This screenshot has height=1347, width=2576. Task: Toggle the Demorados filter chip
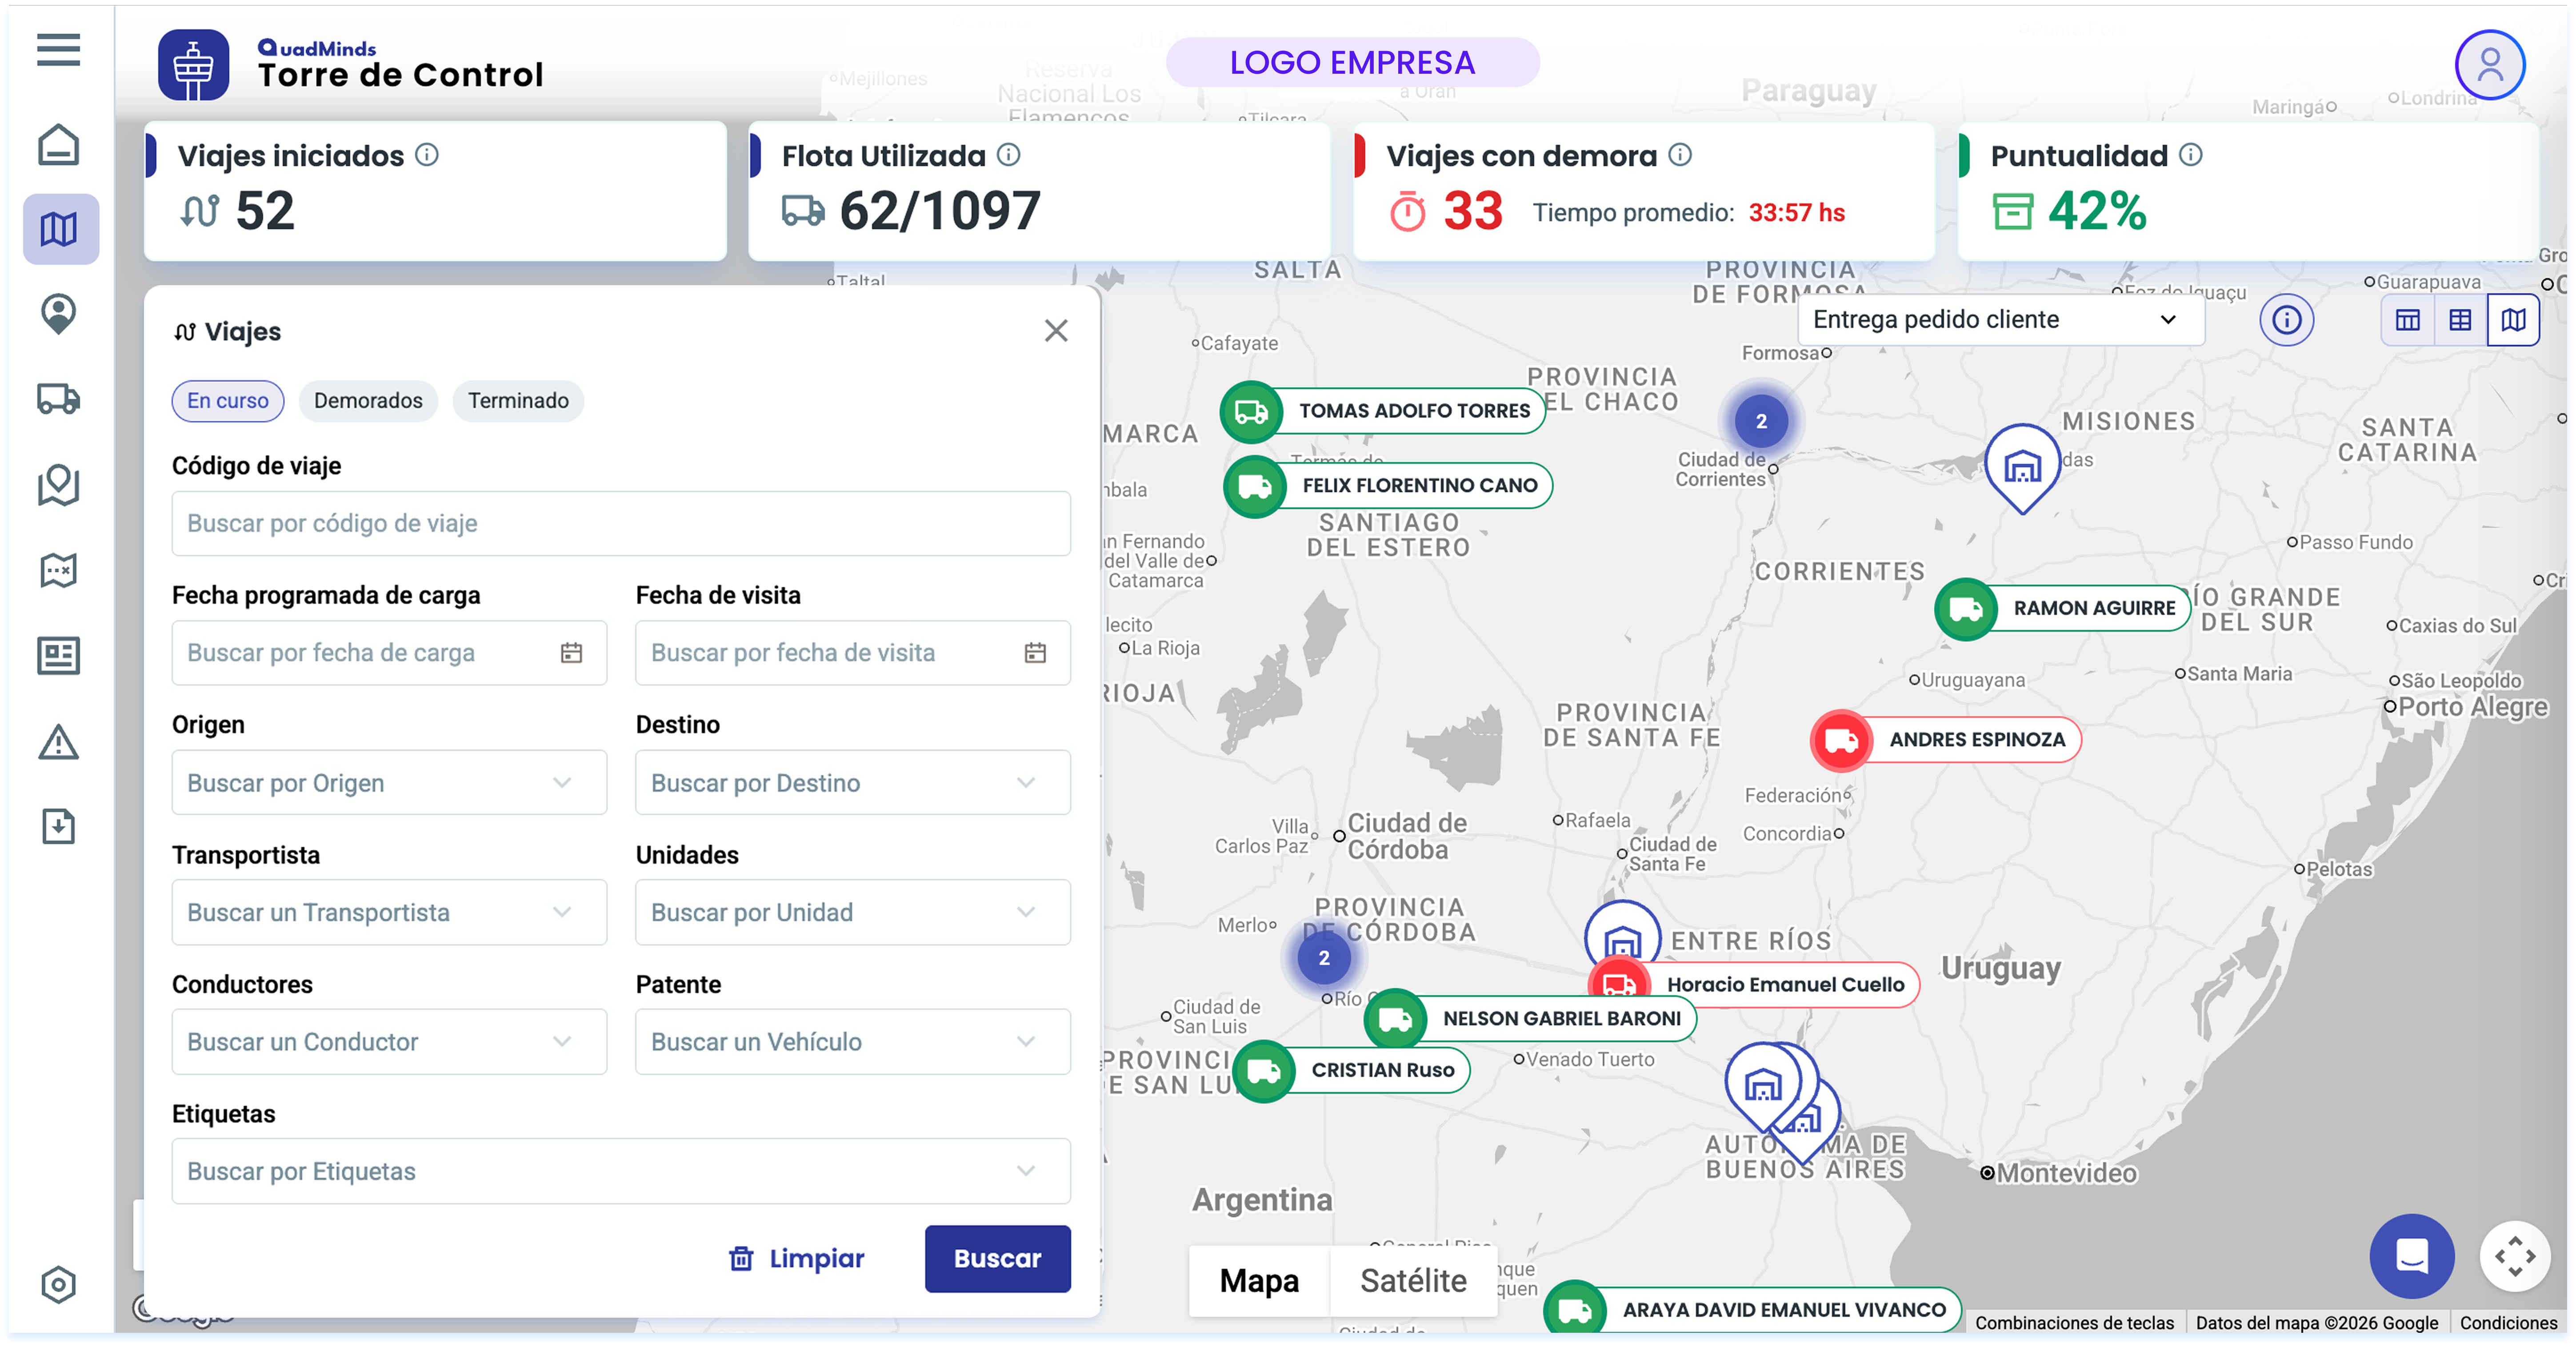368,401
